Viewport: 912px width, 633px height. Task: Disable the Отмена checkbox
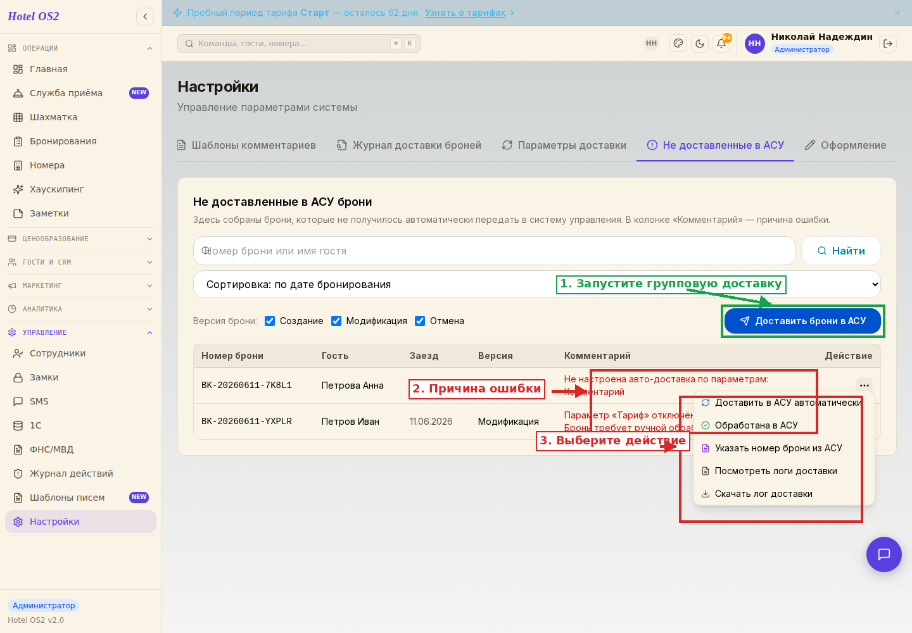[420, 321]
